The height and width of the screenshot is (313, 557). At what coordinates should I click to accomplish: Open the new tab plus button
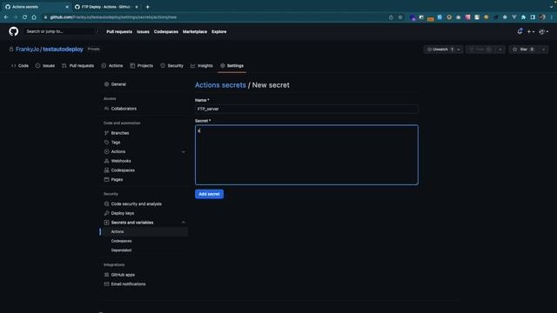click(x=147, y=7)
